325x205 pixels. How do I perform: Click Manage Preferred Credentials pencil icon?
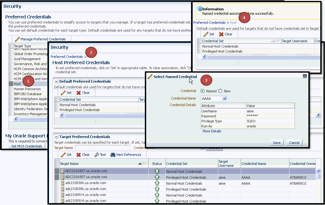click(17, 39)
